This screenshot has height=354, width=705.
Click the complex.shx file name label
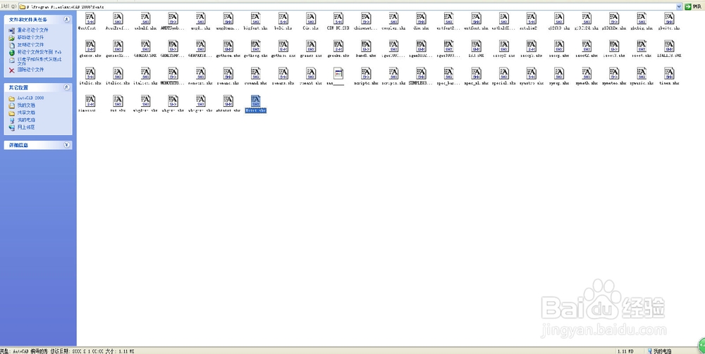[393, 28]
